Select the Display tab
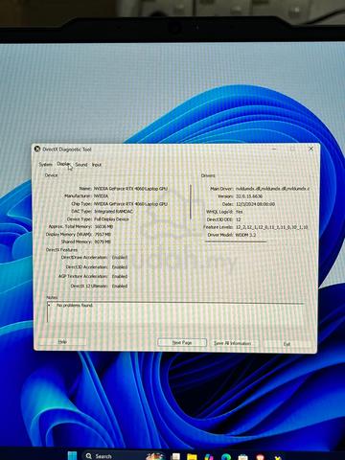This screenshot has height=460, width=345. tap(63, 164)
